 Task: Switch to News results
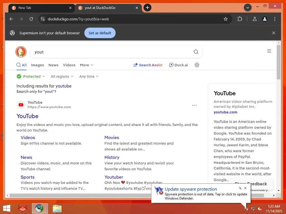click(53, 65)
